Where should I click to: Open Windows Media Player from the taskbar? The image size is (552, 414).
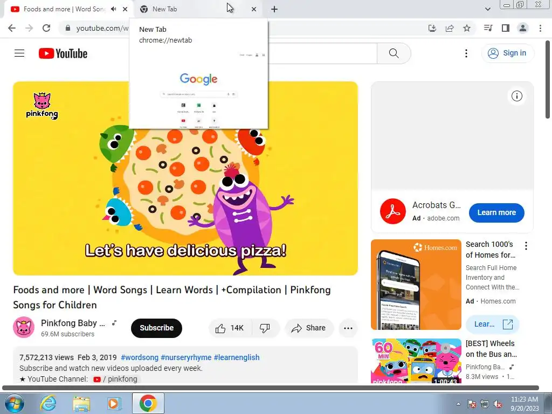click(114, 403)
